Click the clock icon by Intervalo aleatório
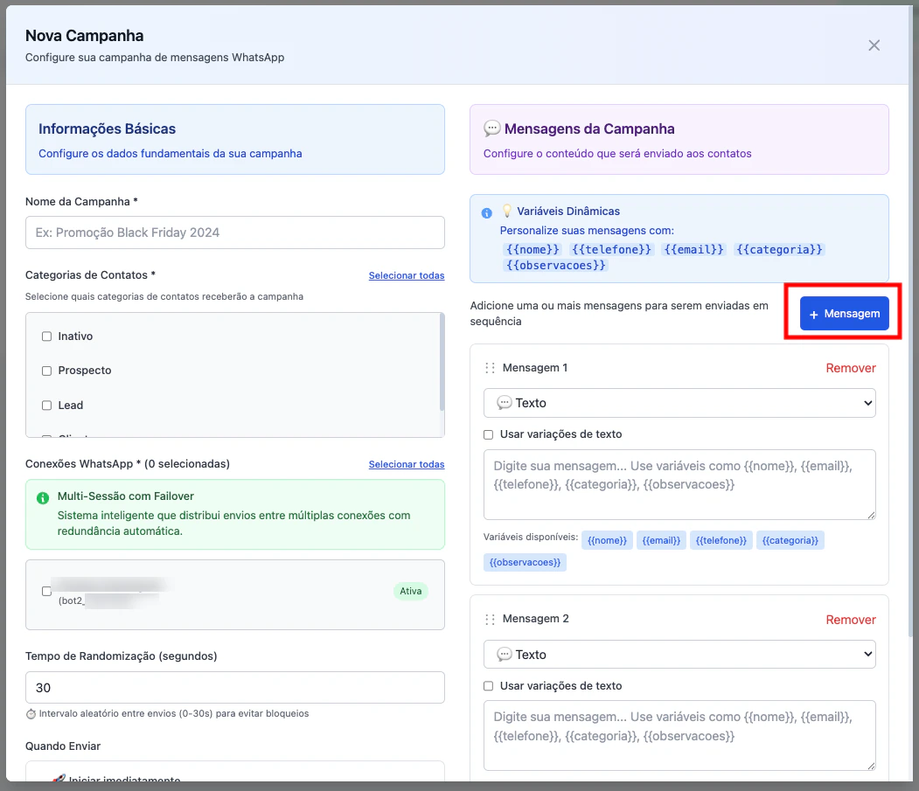The image size is (919, 791). coord(31,714)
